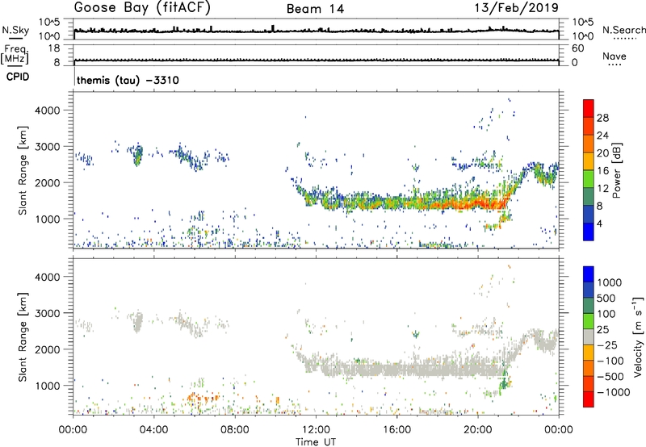Click the Power panel 'Slant Range [km]' axis label
Screen dimensions: 646x447
pos(23,170)
